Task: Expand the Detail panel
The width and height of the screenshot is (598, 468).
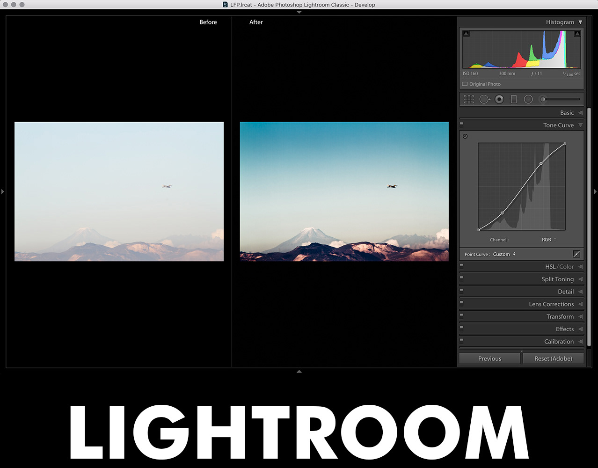Action: (580, 292)
